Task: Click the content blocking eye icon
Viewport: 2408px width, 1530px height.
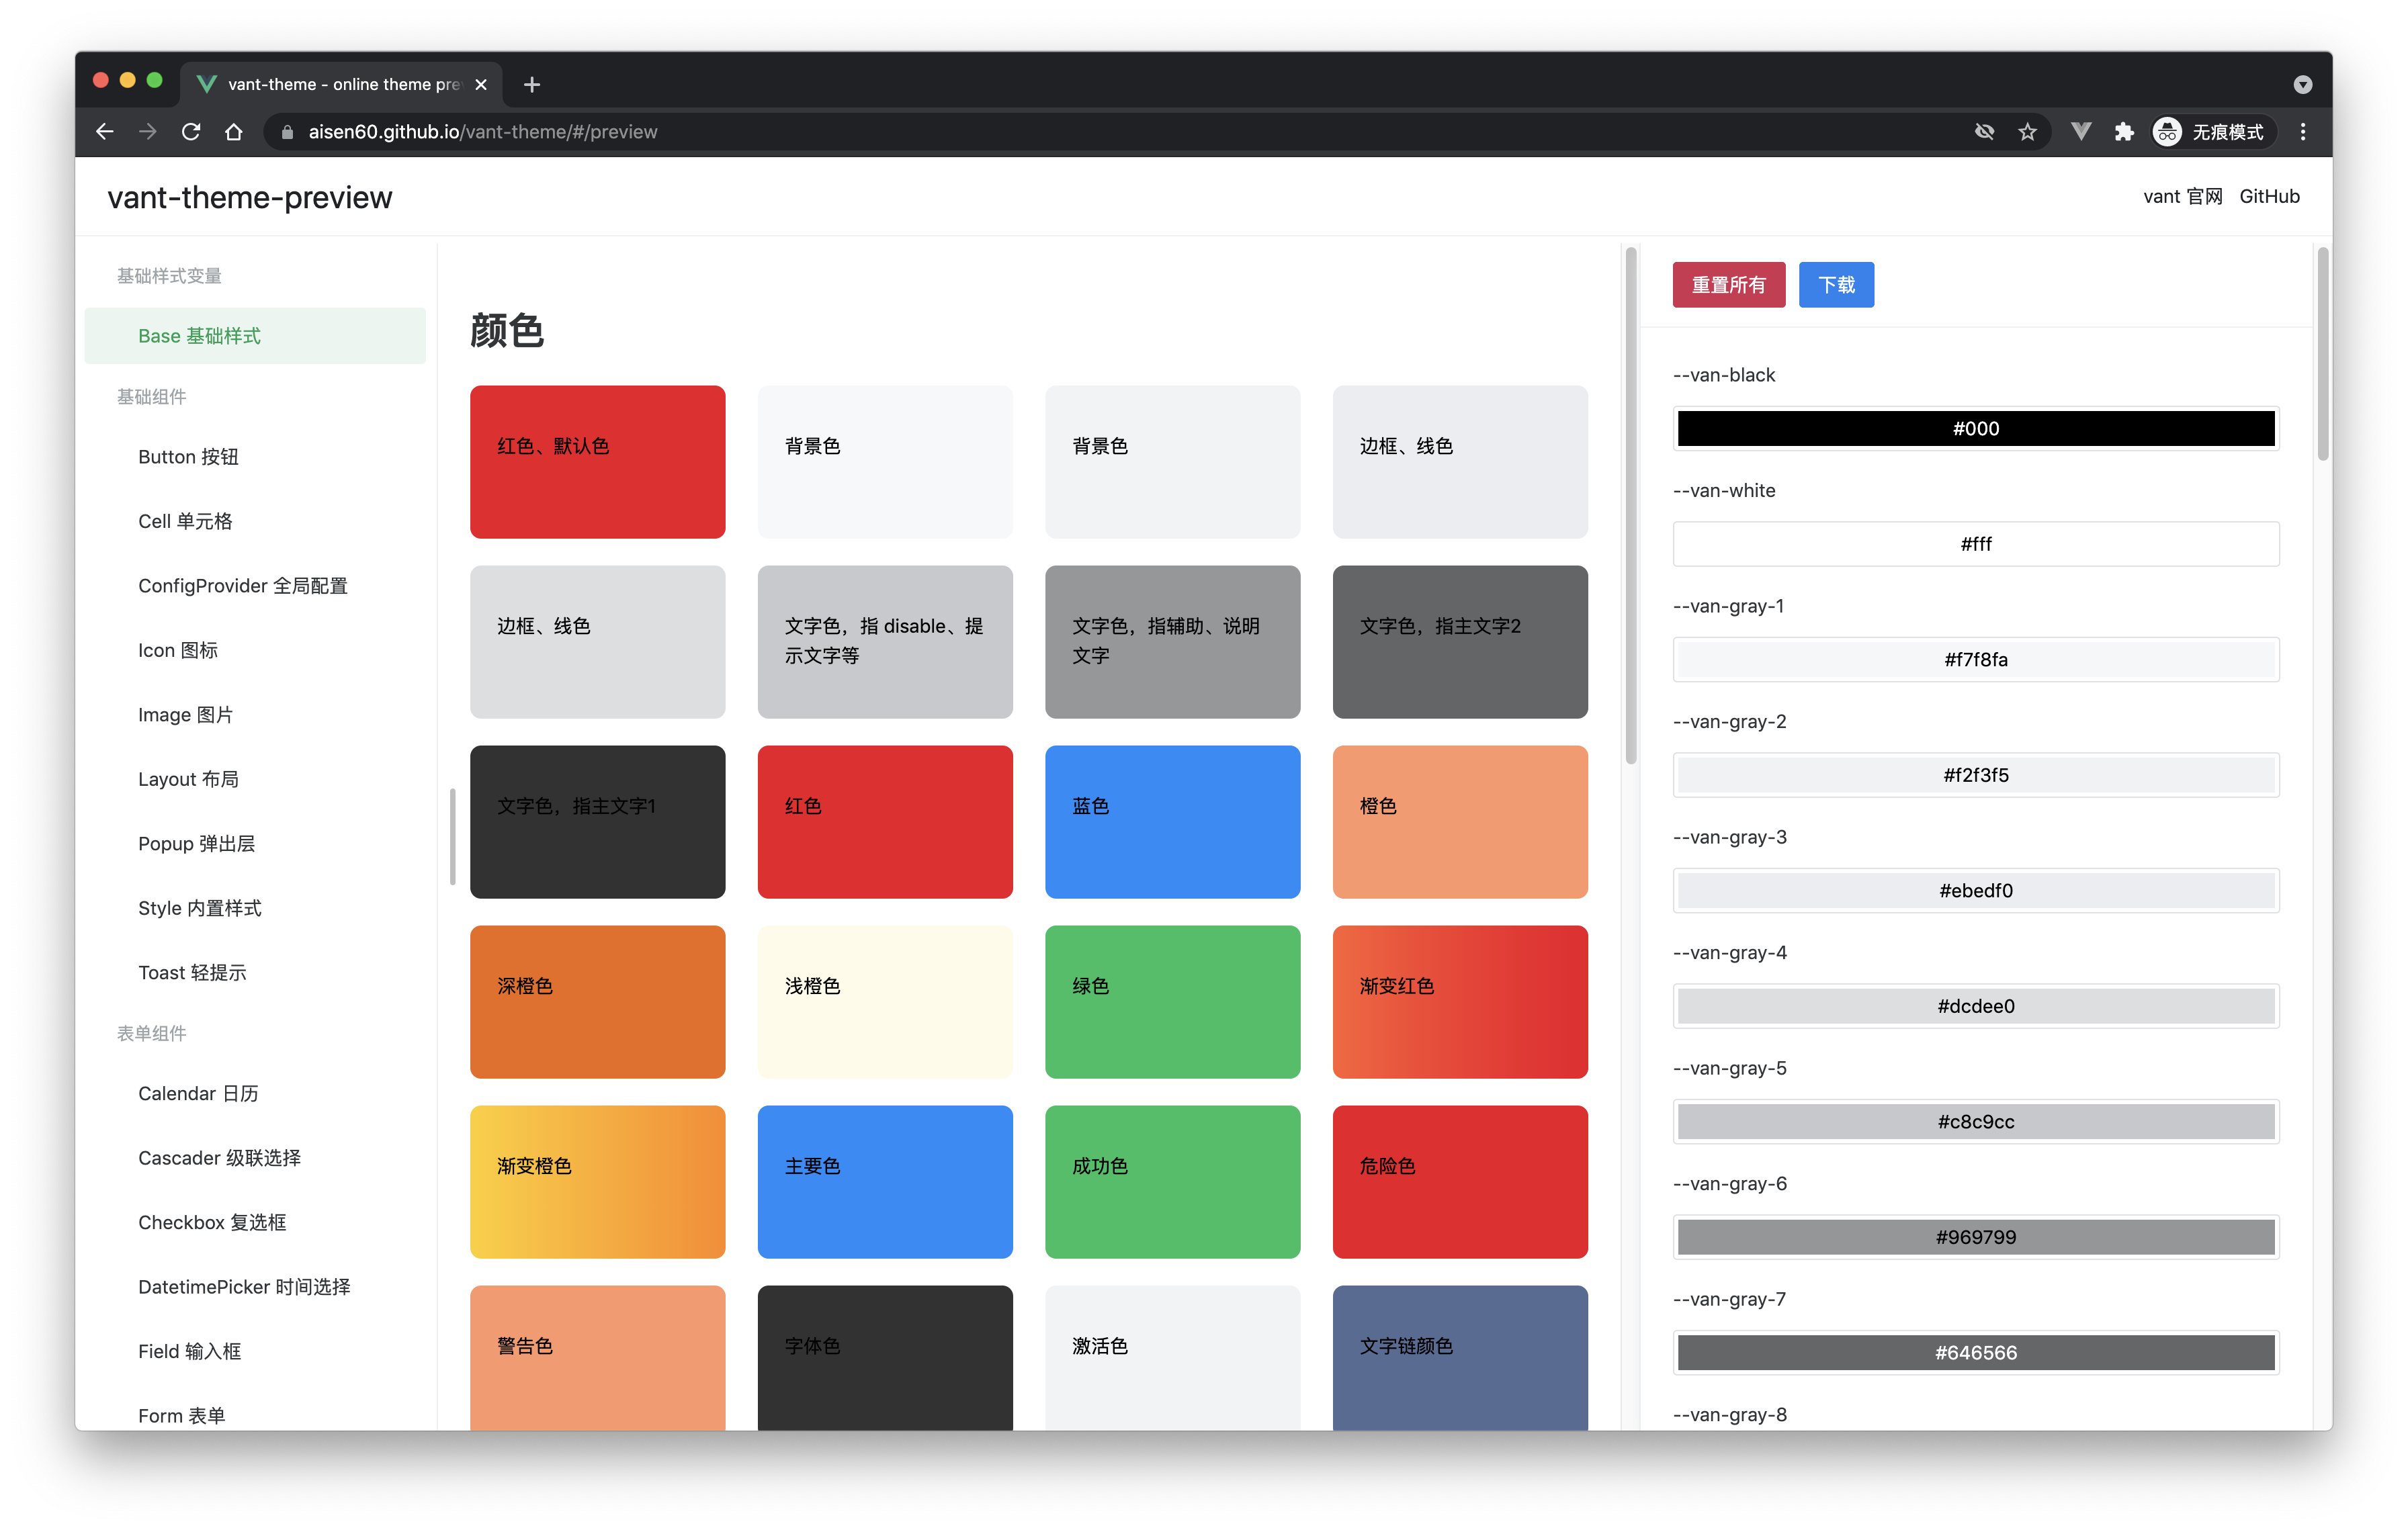Action: (1984, 131)
